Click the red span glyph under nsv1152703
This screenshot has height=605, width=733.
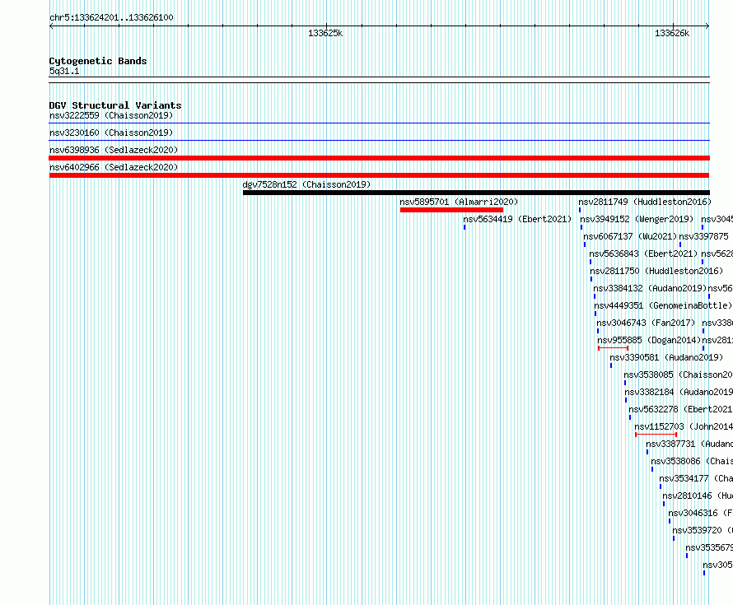click(x=656, y=435)
